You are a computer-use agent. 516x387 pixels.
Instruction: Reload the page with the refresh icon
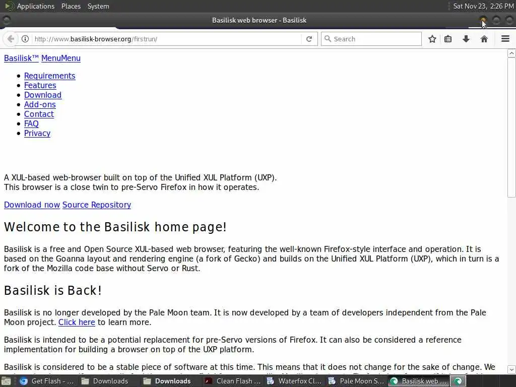(x=309, y=39)
